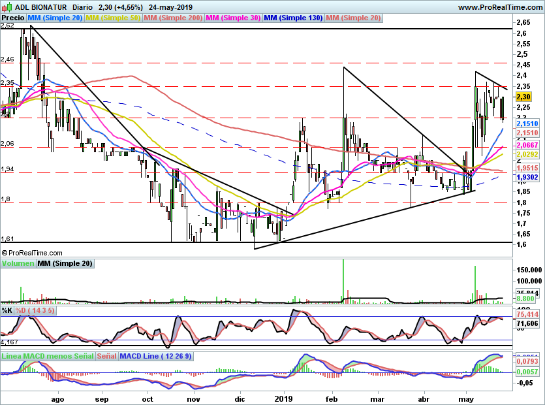
Task: Click the 1,61 support level label
Action: point(7,239)
